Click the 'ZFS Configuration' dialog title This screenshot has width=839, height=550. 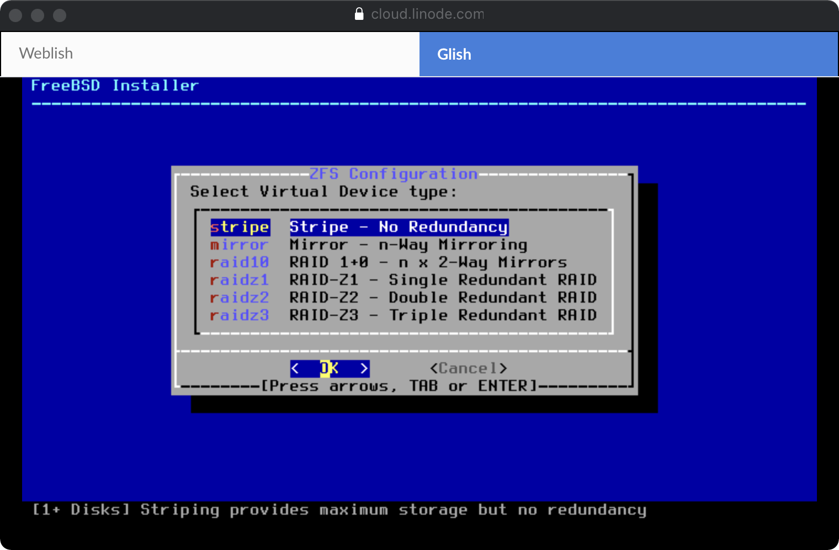coord(393,174)
